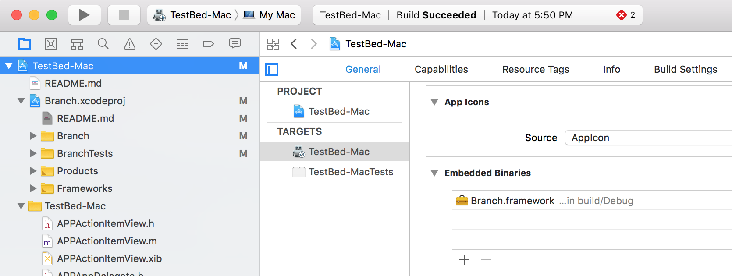Switch to the Build Settings tab

coord(686,69)
